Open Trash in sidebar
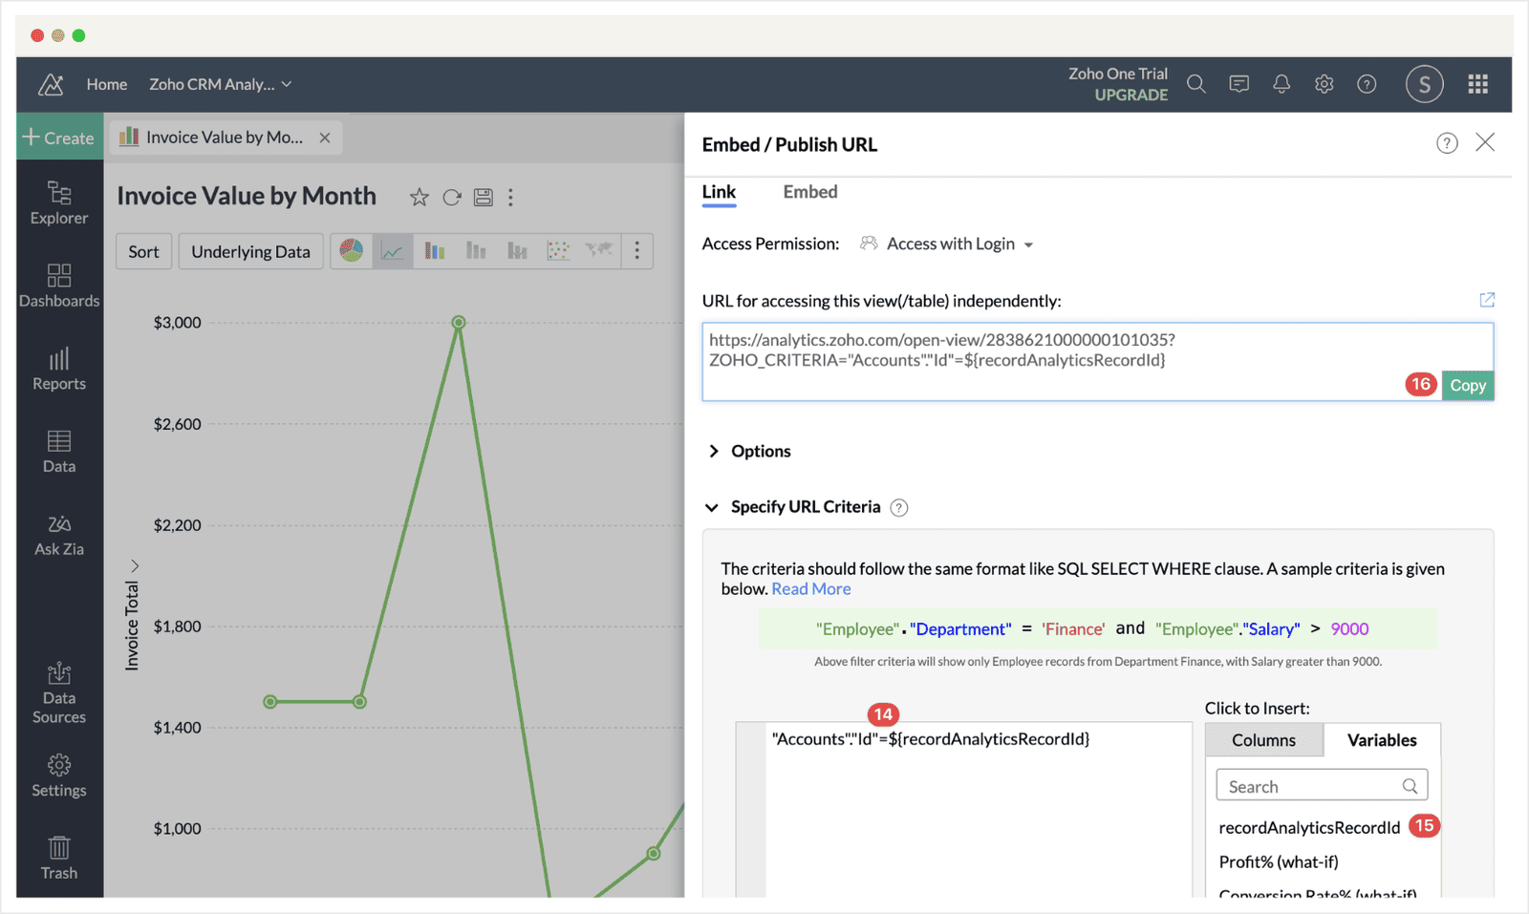 (59, 859)
